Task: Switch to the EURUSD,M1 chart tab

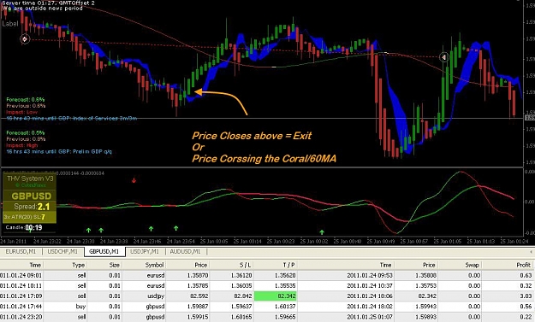Action: 21,252
